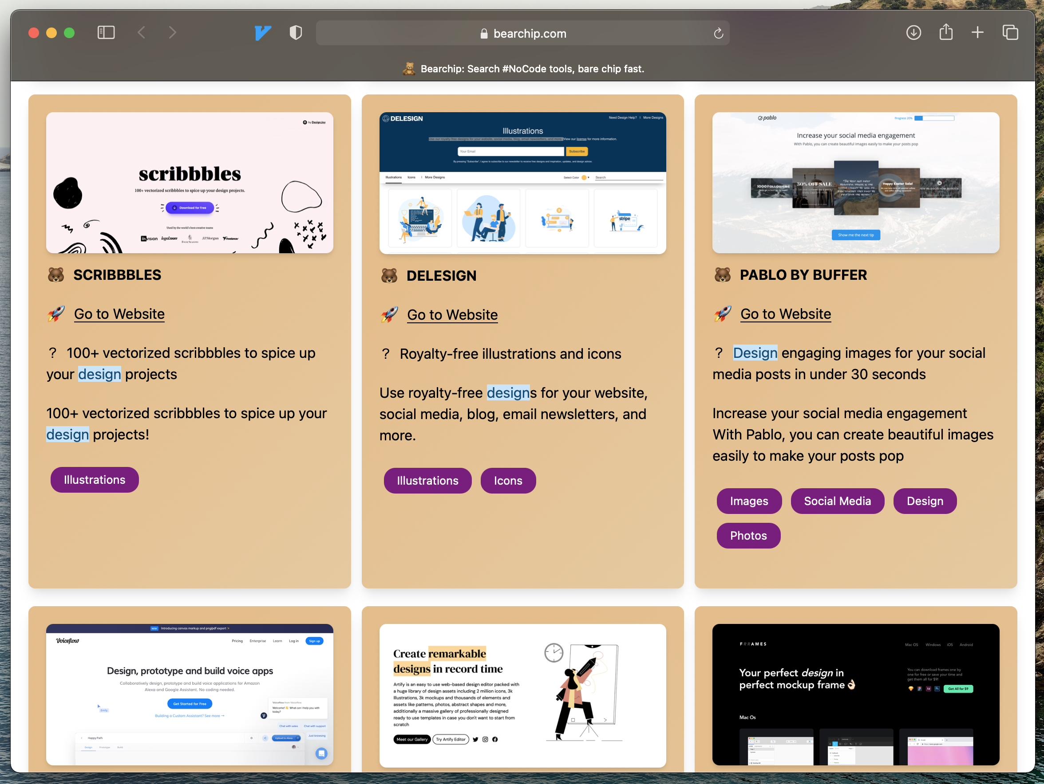Open the Downloads icon in the toolbar

913,32
